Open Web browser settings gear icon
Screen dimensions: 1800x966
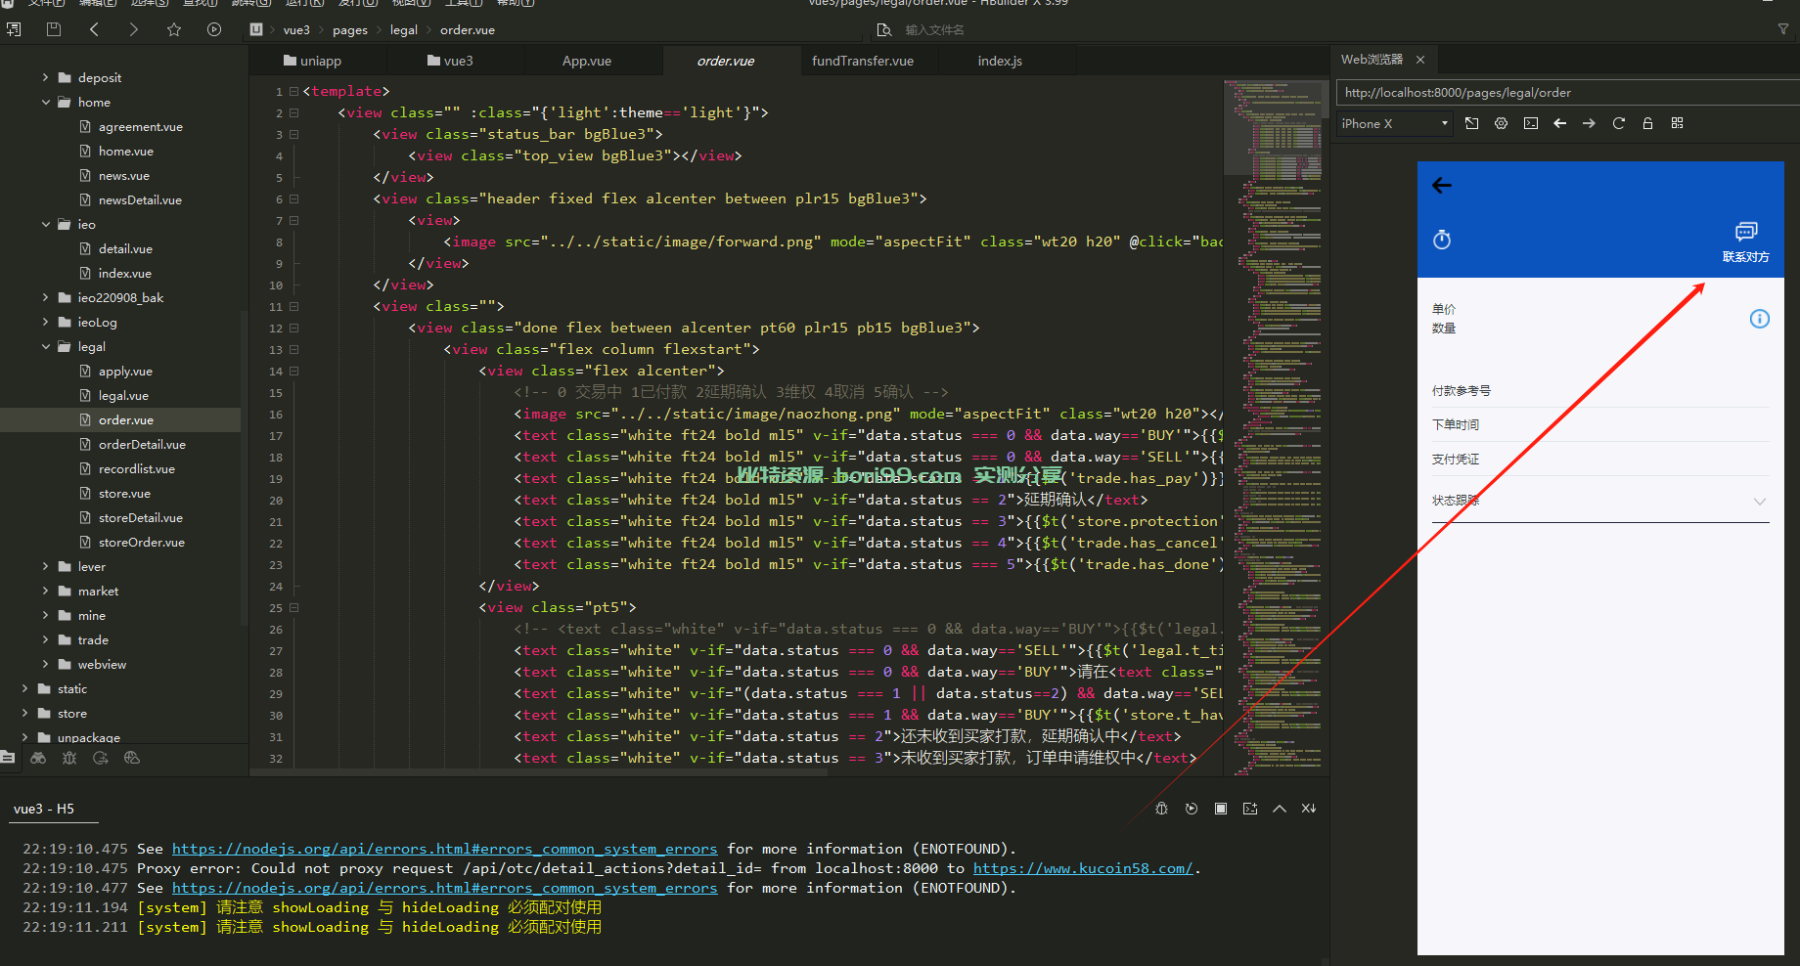(1501, 123)
